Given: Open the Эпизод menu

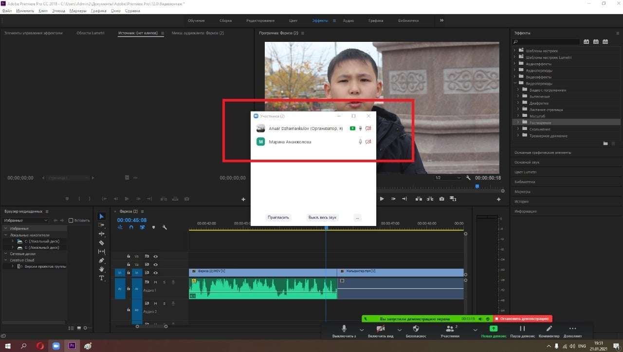Looking at the screenshot, I should click(58, 11).
